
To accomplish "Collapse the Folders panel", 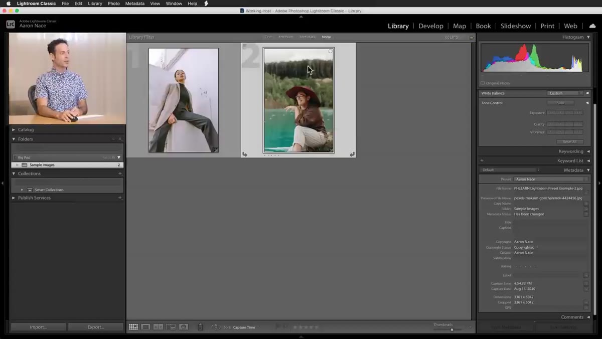I will click(x=14, y=139).
